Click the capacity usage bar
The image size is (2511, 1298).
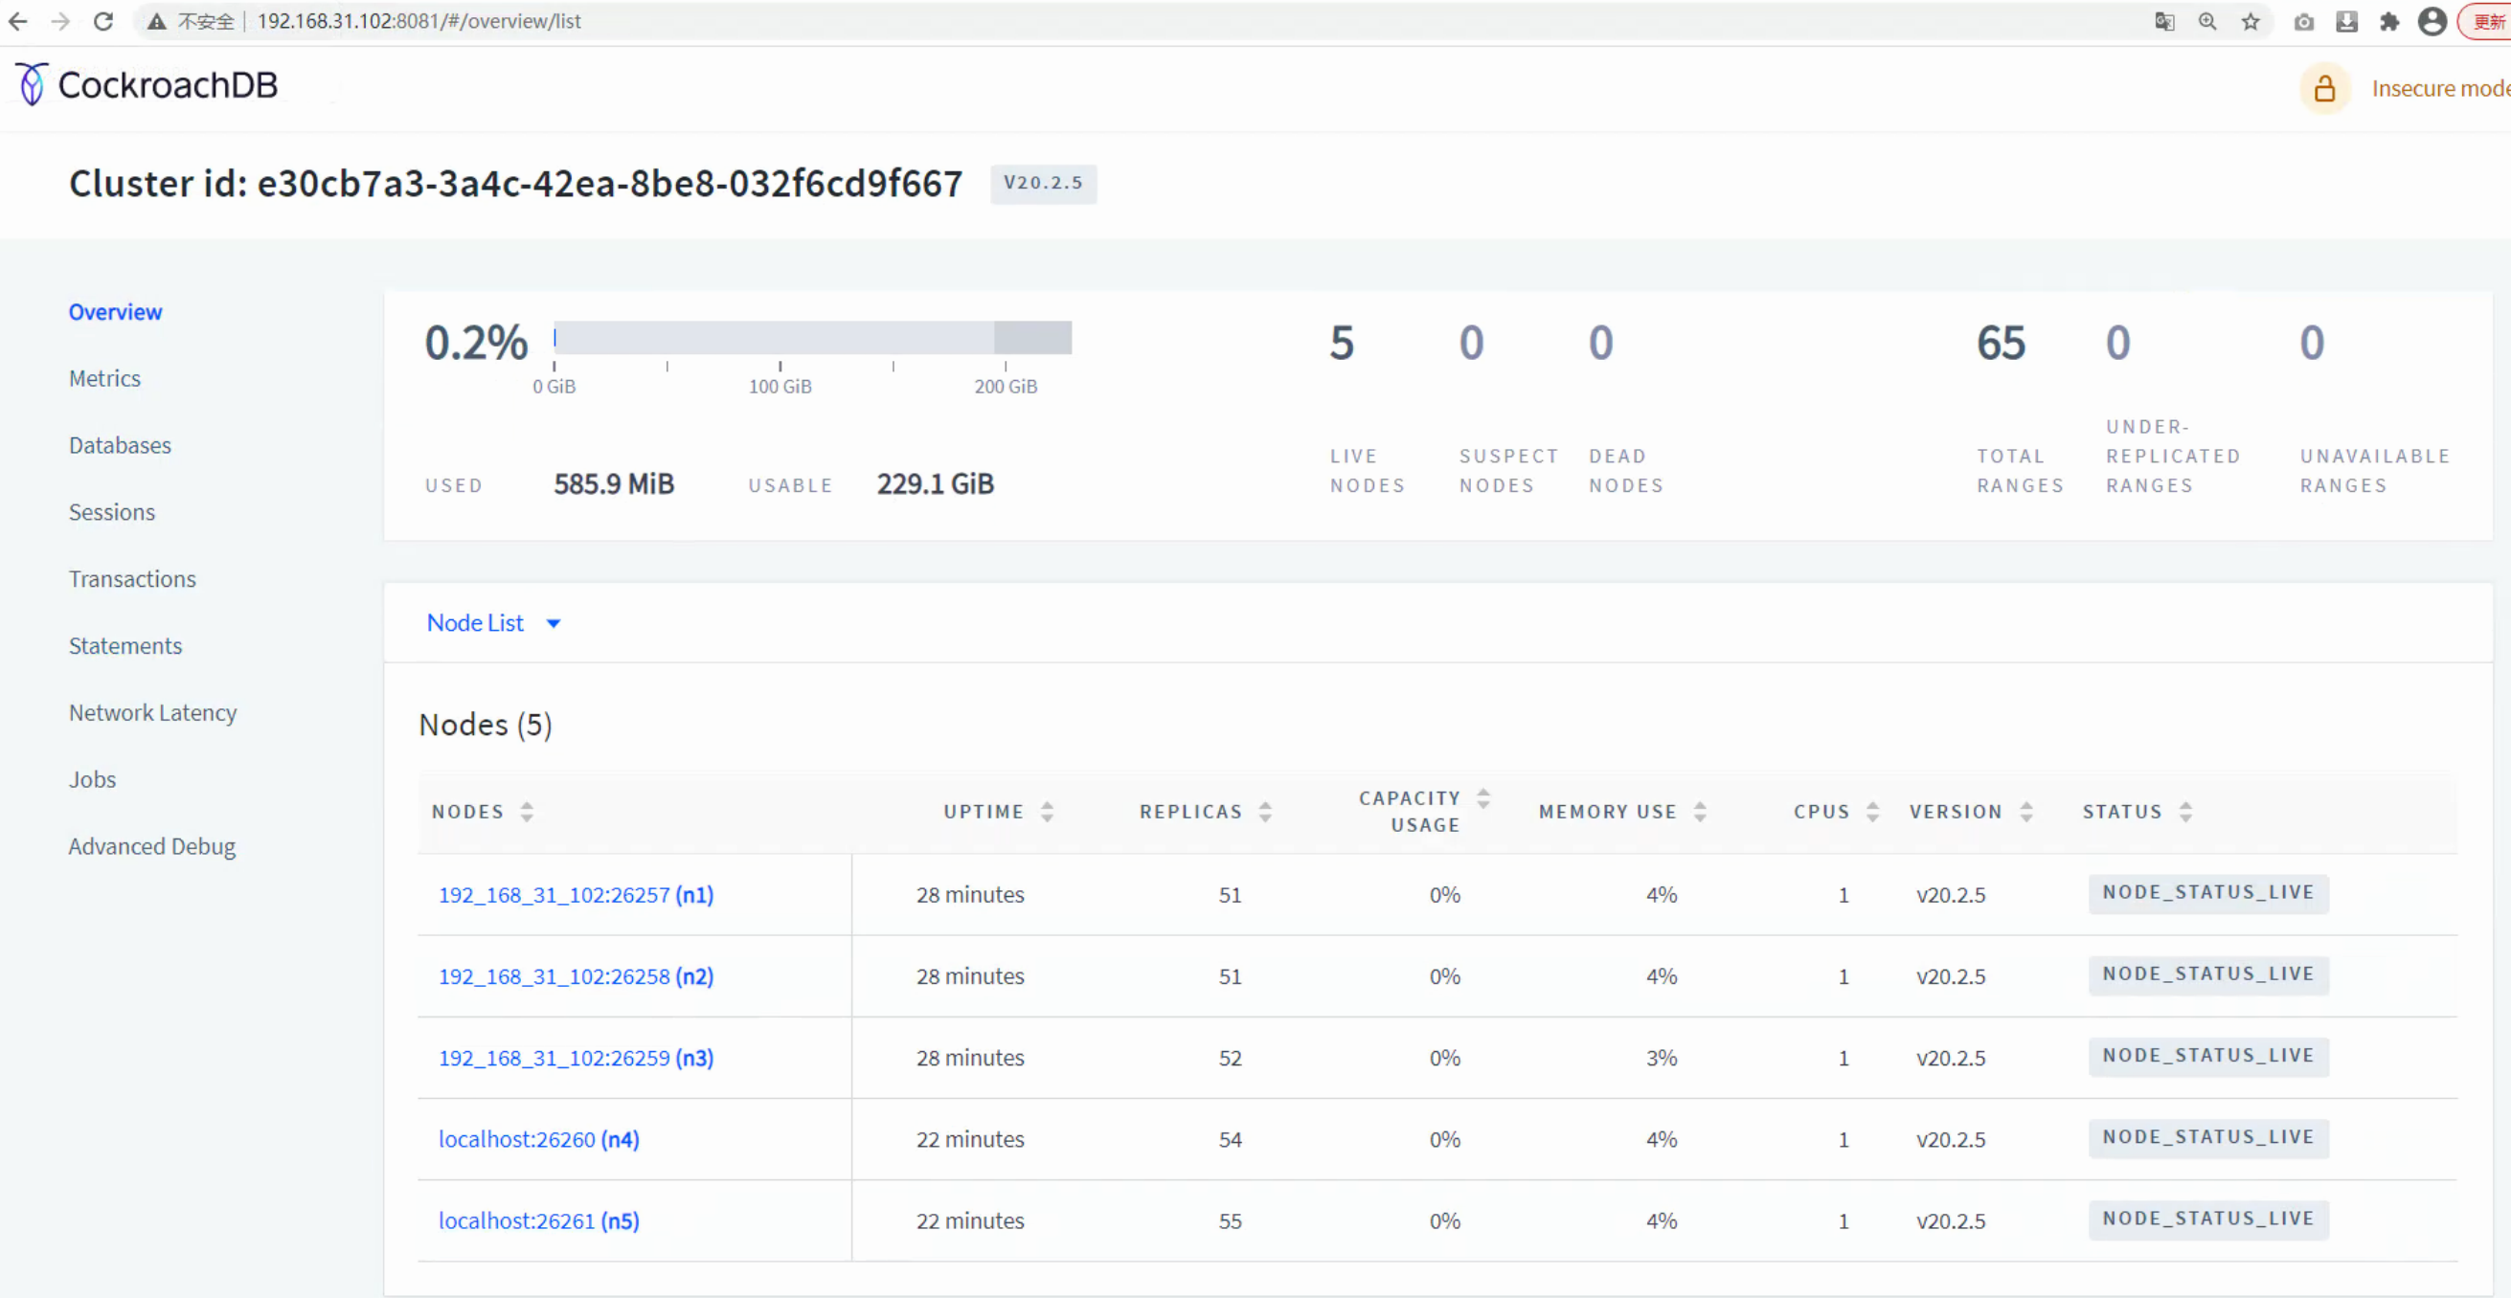pyautogui.click(x=813, y=338)
